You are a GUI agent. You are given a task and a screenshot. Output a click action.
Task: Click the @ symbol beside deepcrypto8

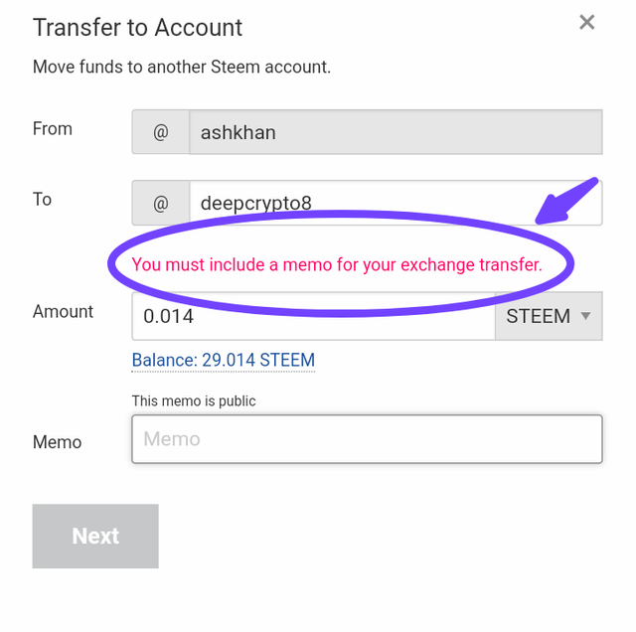tap(161, 203)
